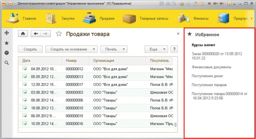This screenshot has height=139, width=256.
Task: Close the Продажи товара form
Action: click(x=178, y=34)
